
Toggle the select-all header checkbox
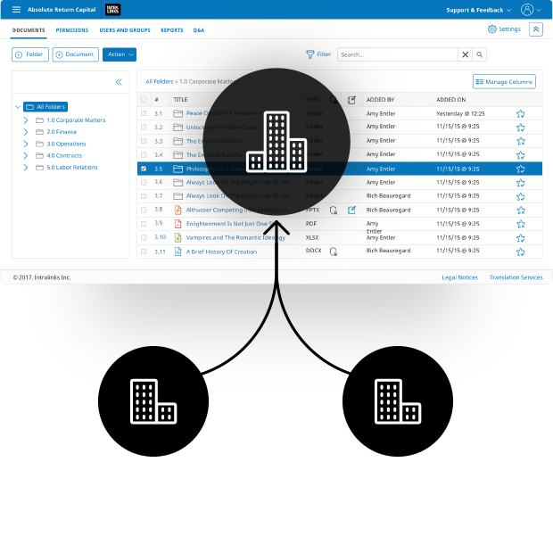(x=144, y=100)
